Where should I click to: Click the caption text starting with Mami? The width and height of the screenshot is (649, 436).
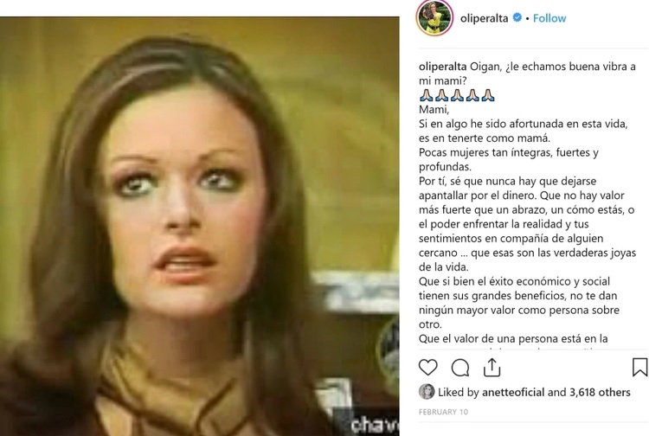(434, 110)
